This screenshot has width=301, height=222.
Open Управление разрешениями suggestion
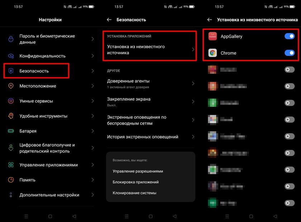tap(138, 171)
